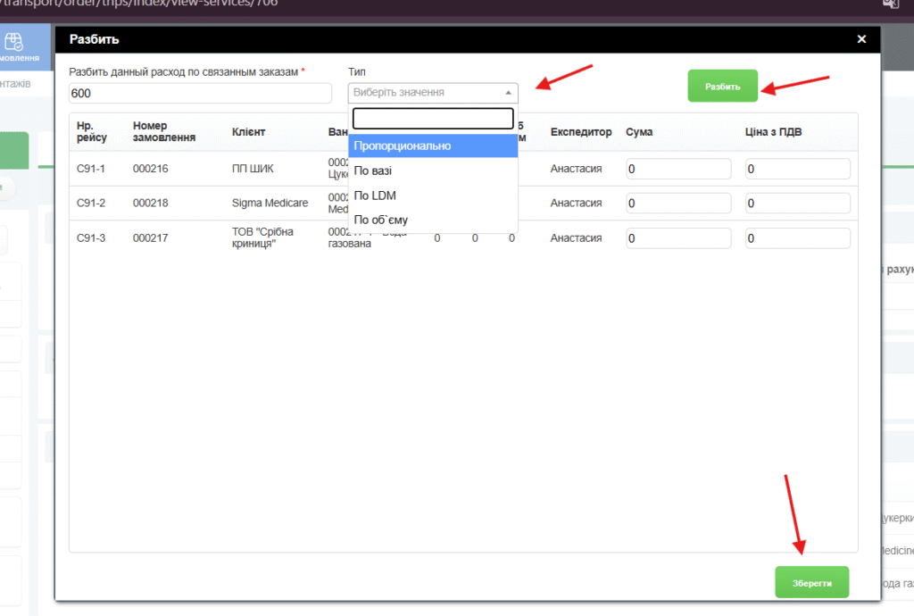Screen dimensions: 914x616
Task: Click order number 000216 in table
Action: 151,169
